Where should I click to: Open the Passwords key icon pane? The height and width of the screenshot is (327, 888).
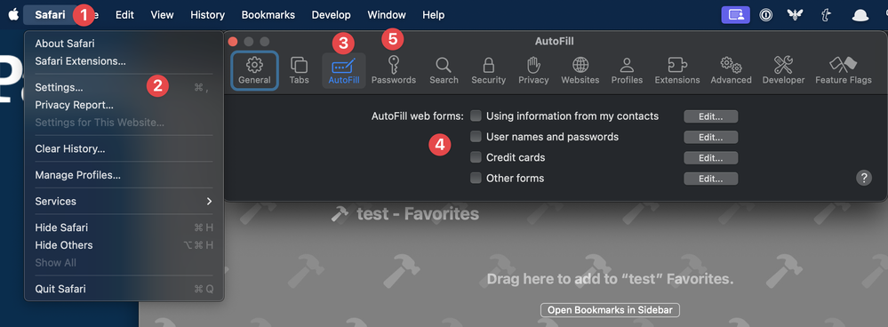[394, 70]
